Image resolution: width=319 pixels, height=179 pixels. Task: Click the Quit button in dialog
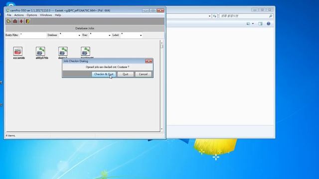click(126, 74)
